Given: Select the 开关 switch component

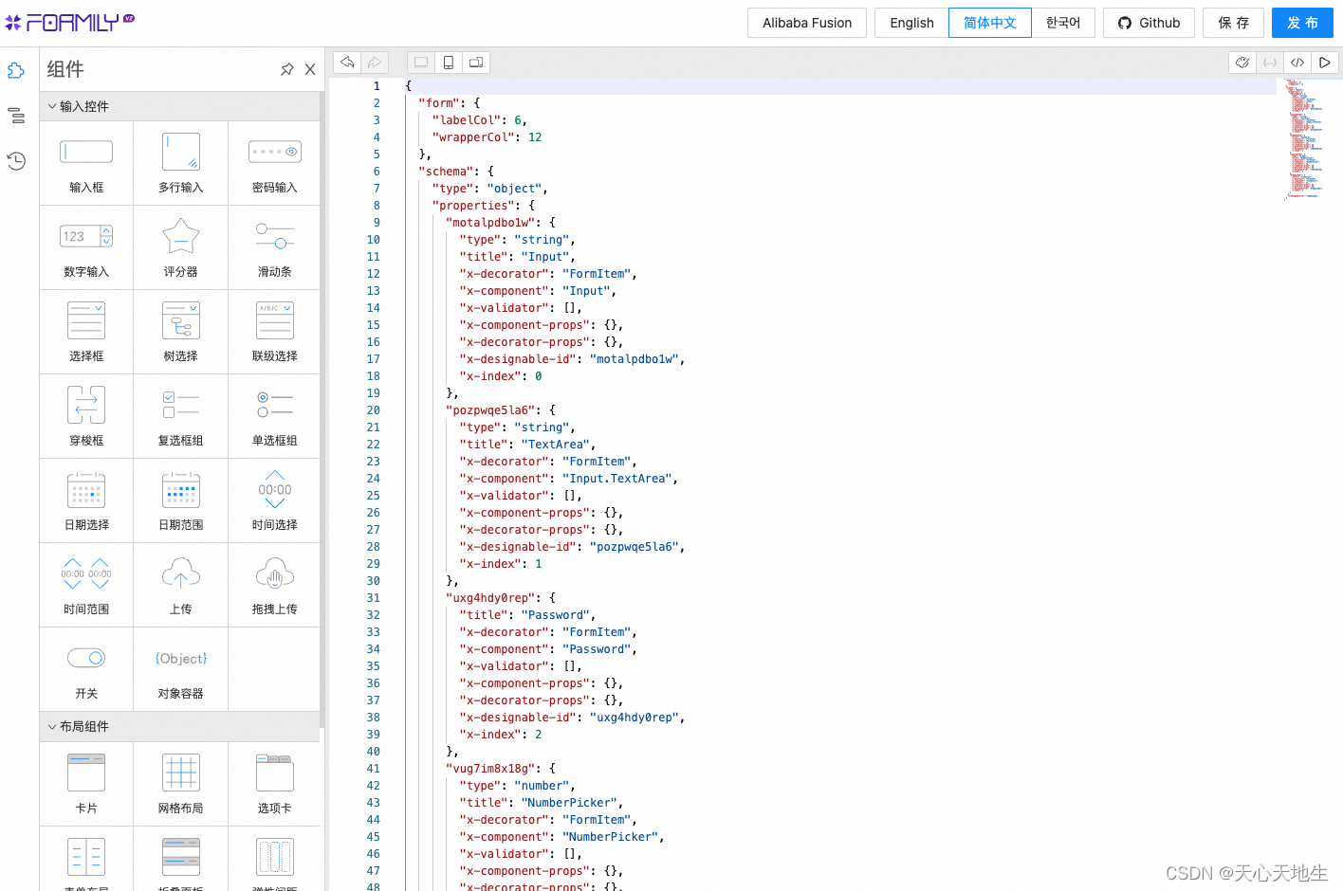Looking at the screenshot, I should coord(85,669).
